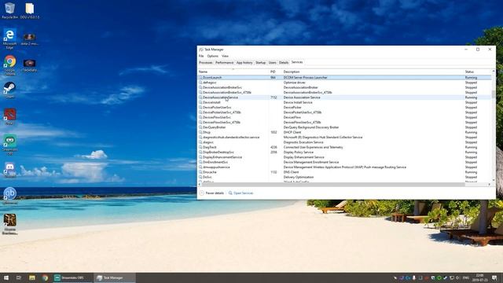The image size is (503, 283).
Task: Select the DoSvc service row
Action: (344, 177)
